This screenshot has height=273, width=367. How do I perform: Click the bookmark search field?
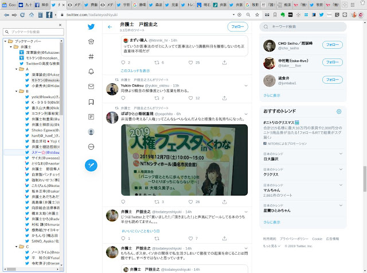pos(33,32)
